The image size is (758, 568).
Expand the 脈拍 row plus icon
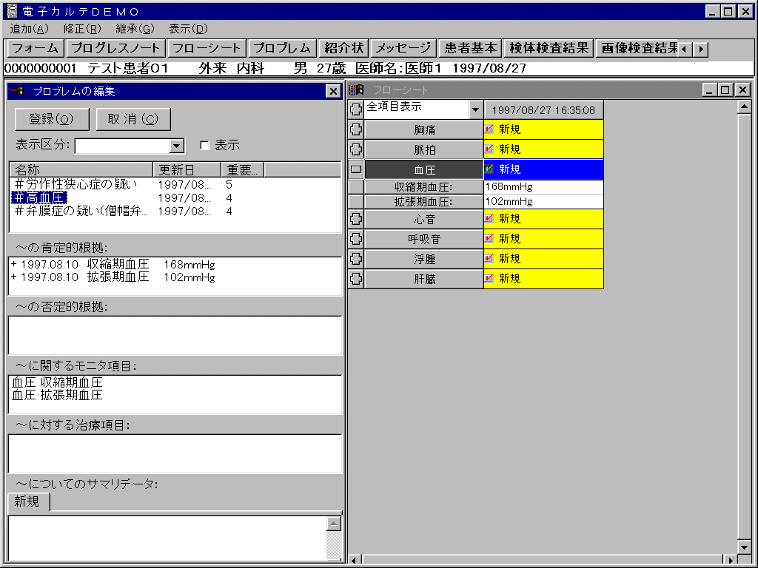pos(356,149)
